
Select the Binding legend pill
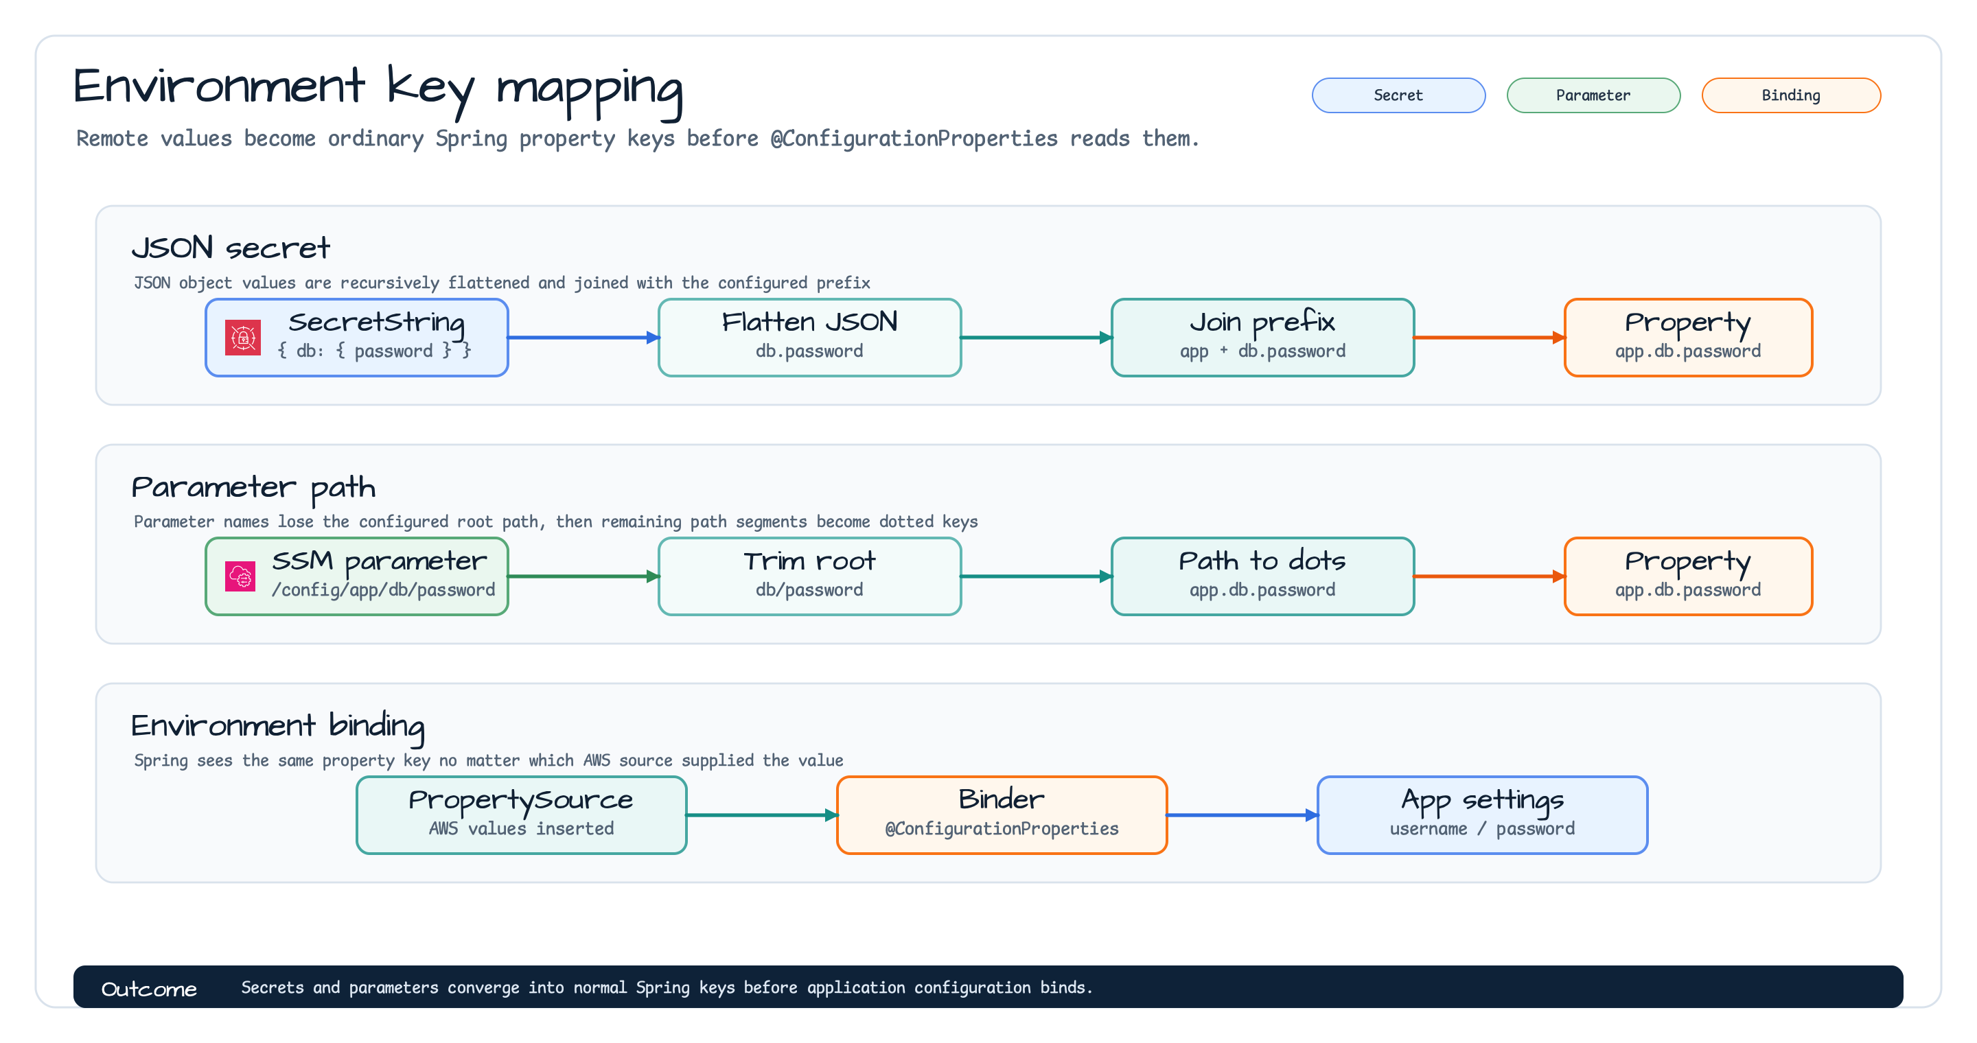point(1790,95)
